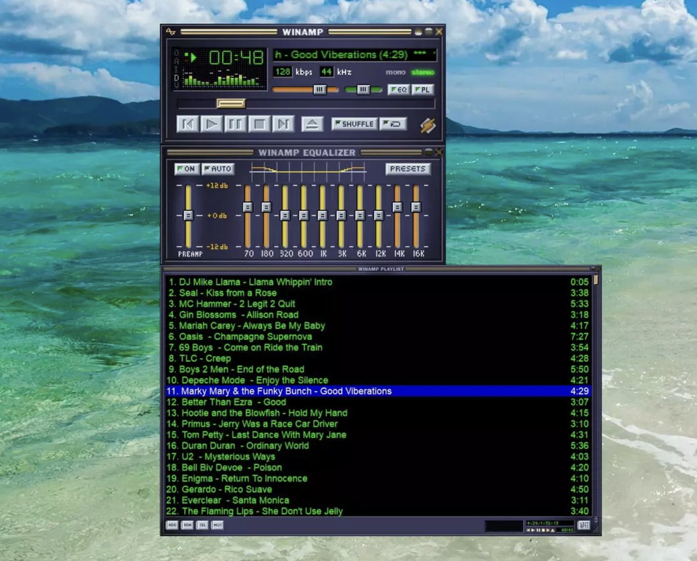
Task: Select Better Than Ezra - Good
Action: point(378,402)
